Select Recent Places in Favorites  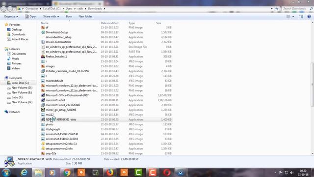[20, 39]
